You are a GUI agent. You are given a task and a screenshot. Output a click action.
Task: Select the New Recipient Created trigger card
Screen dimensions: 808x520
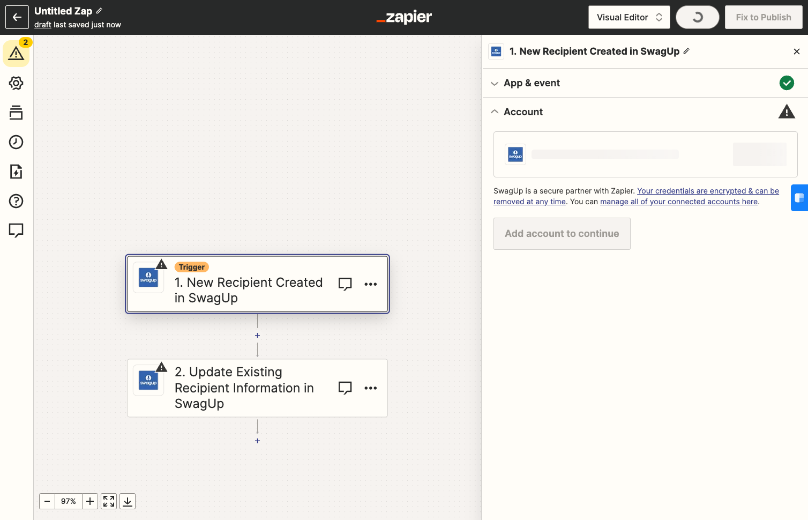pos(257,284)
